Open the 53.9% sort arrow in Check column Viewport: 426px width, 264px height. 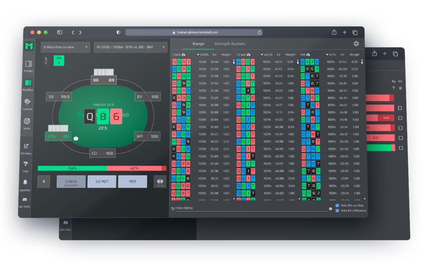198,55
